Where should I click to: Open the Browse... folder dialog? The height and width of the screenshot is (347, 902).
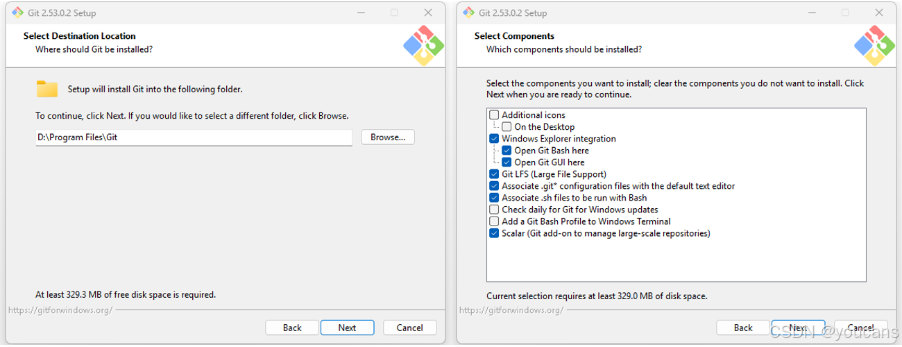click(388, 137)
